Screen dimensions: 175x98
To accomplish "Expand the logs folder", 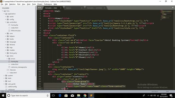I will pos(5,47).
